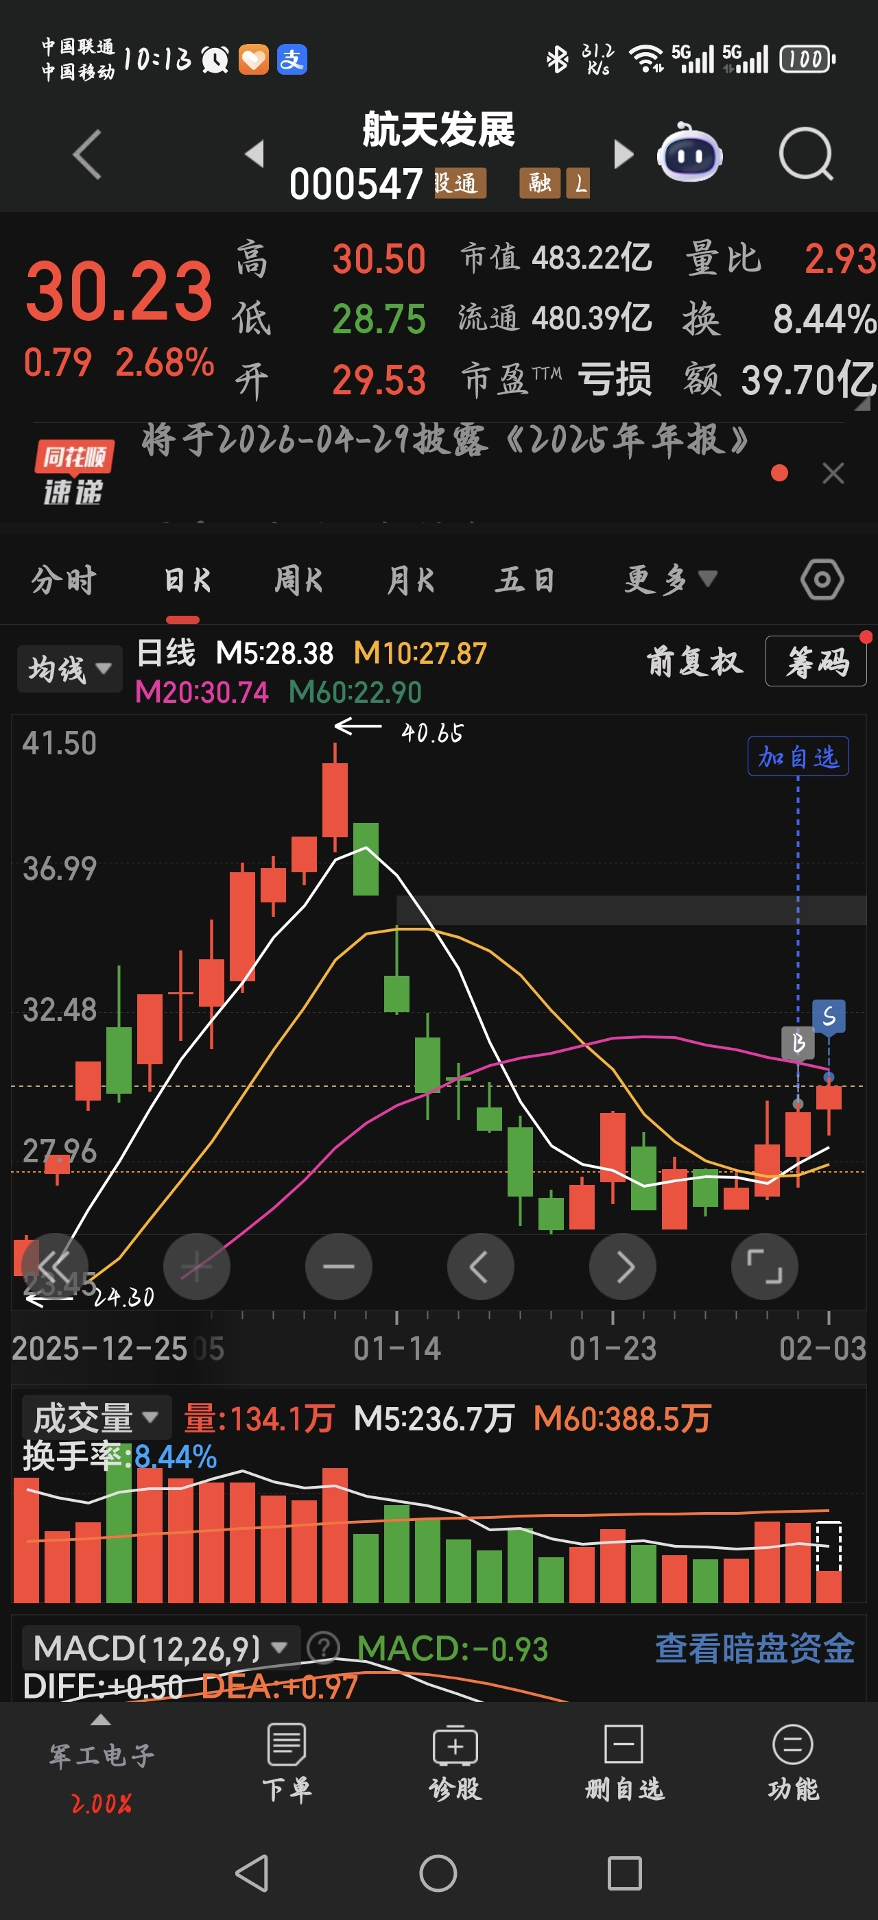The image size is (878, 1920).
Task: Jump to earliest data with double-left arrow
Action: [x=54, y=1267]
